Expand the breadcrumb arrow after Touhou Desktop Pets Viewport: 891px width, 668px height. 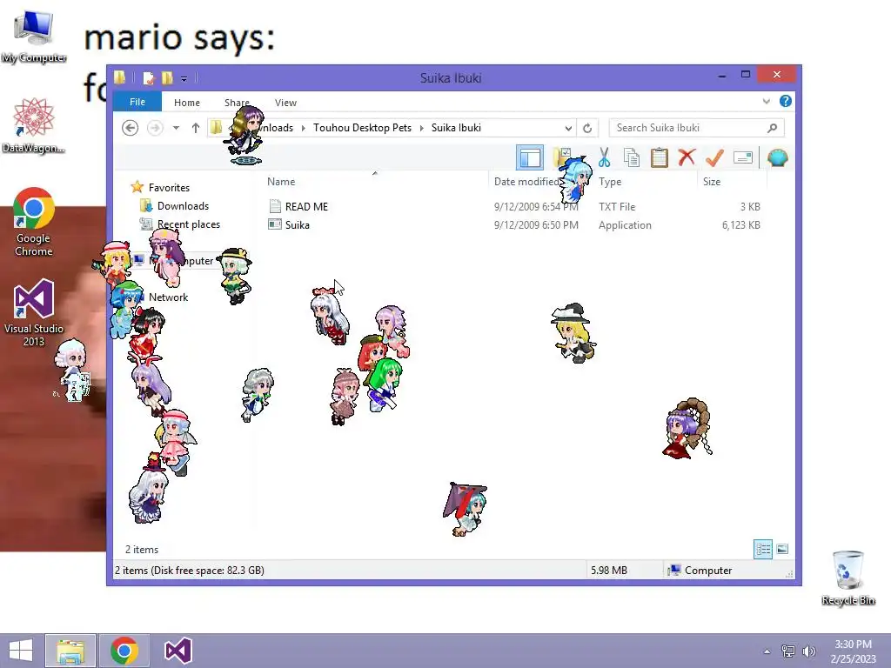[x=422, y=128]
